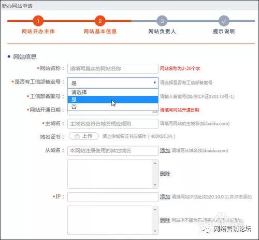Focus the 主域名 input field

(x=113, y=124)
